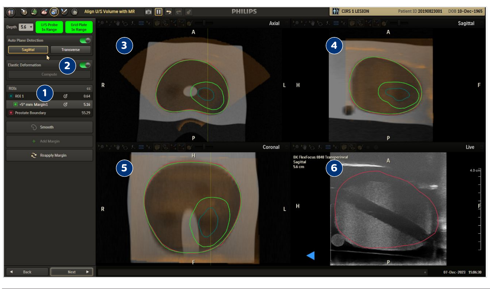Viewport: 490px width, 289px height.
Task: Click the edit icon for +5 mm Margin1
Action: point(65,104)
